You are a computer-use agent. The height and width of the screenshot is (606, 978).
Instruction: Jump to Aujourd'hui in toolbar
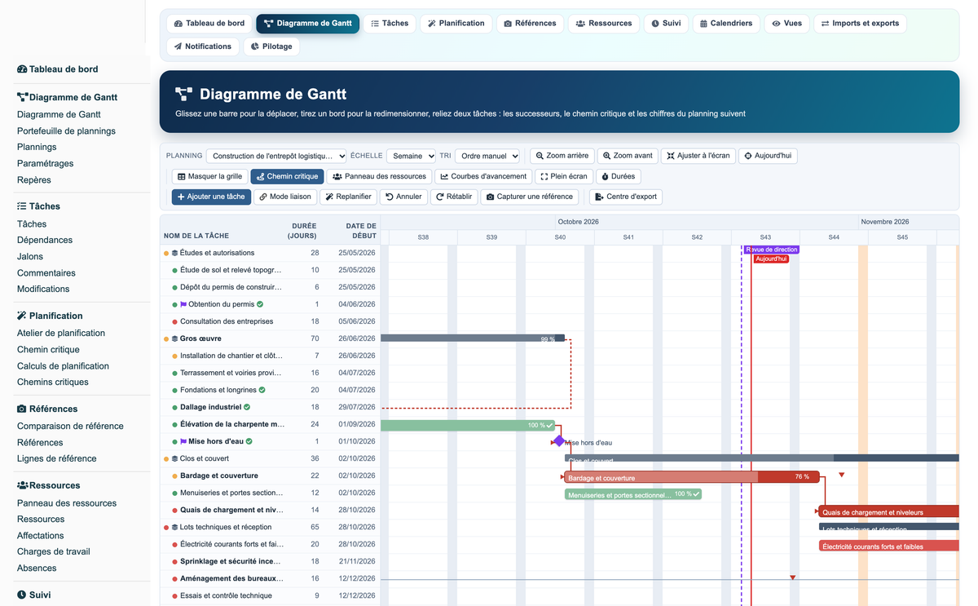point(767,156)
